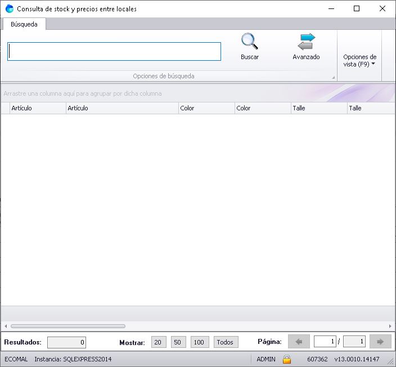Click the Resultados count field
The image size is (396, 367).
[x=67, y=342]
